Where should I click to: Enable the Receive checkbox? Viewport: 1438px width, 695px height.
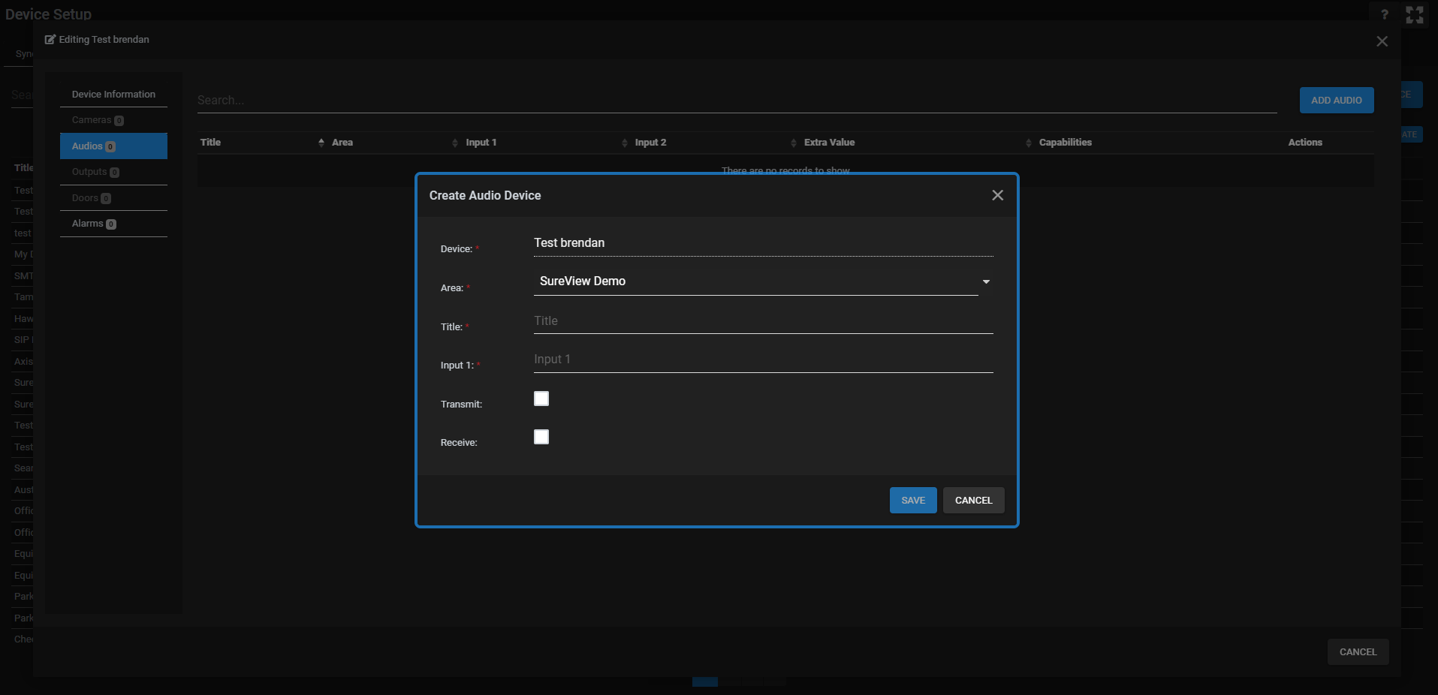pos(541,437)
